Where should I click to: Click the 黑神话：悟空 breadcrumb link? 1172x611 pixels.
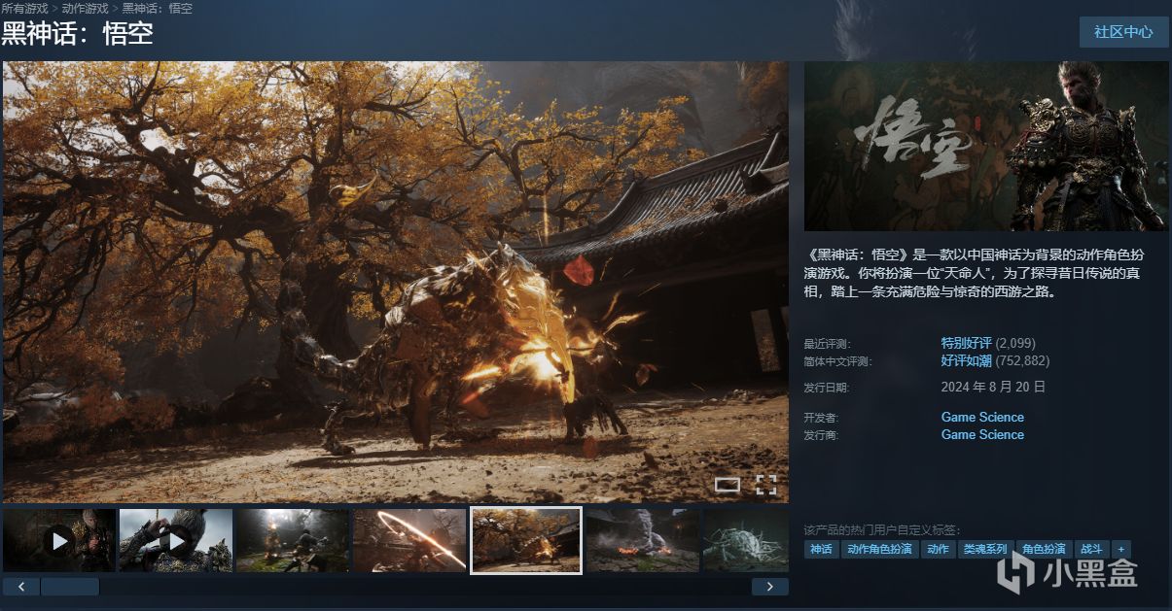tap(158, 8)
